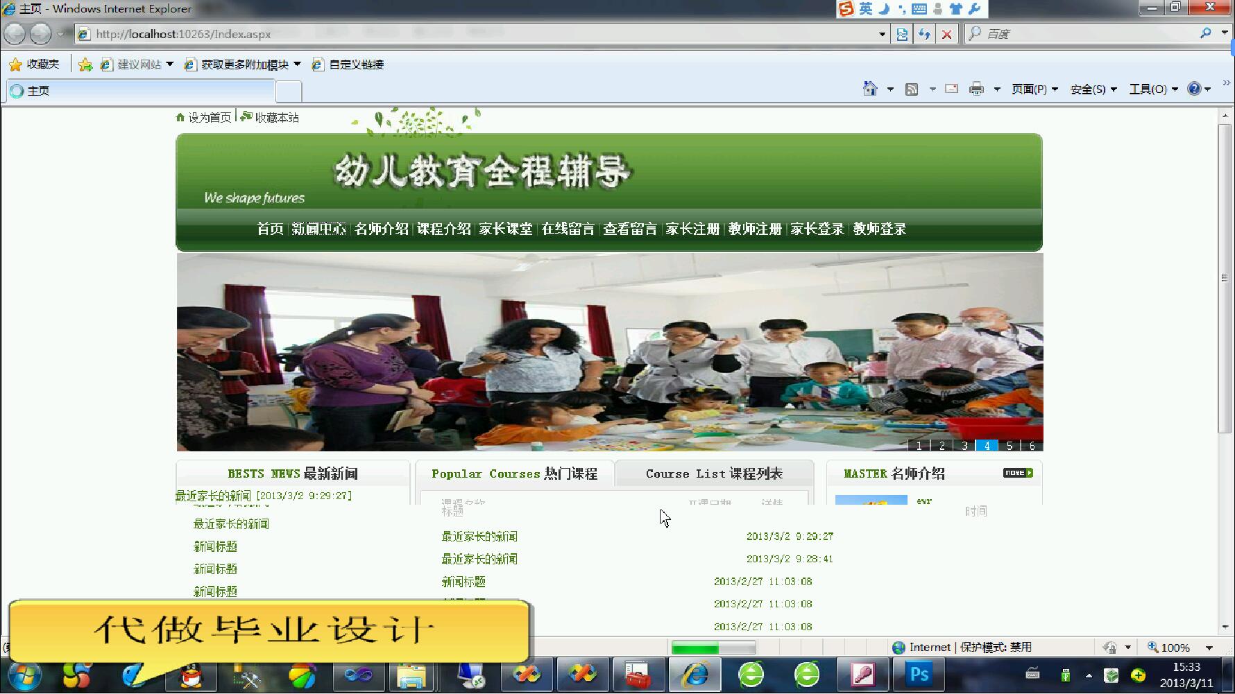Open 查看留言 navigation link

click(x=630, y=229)
